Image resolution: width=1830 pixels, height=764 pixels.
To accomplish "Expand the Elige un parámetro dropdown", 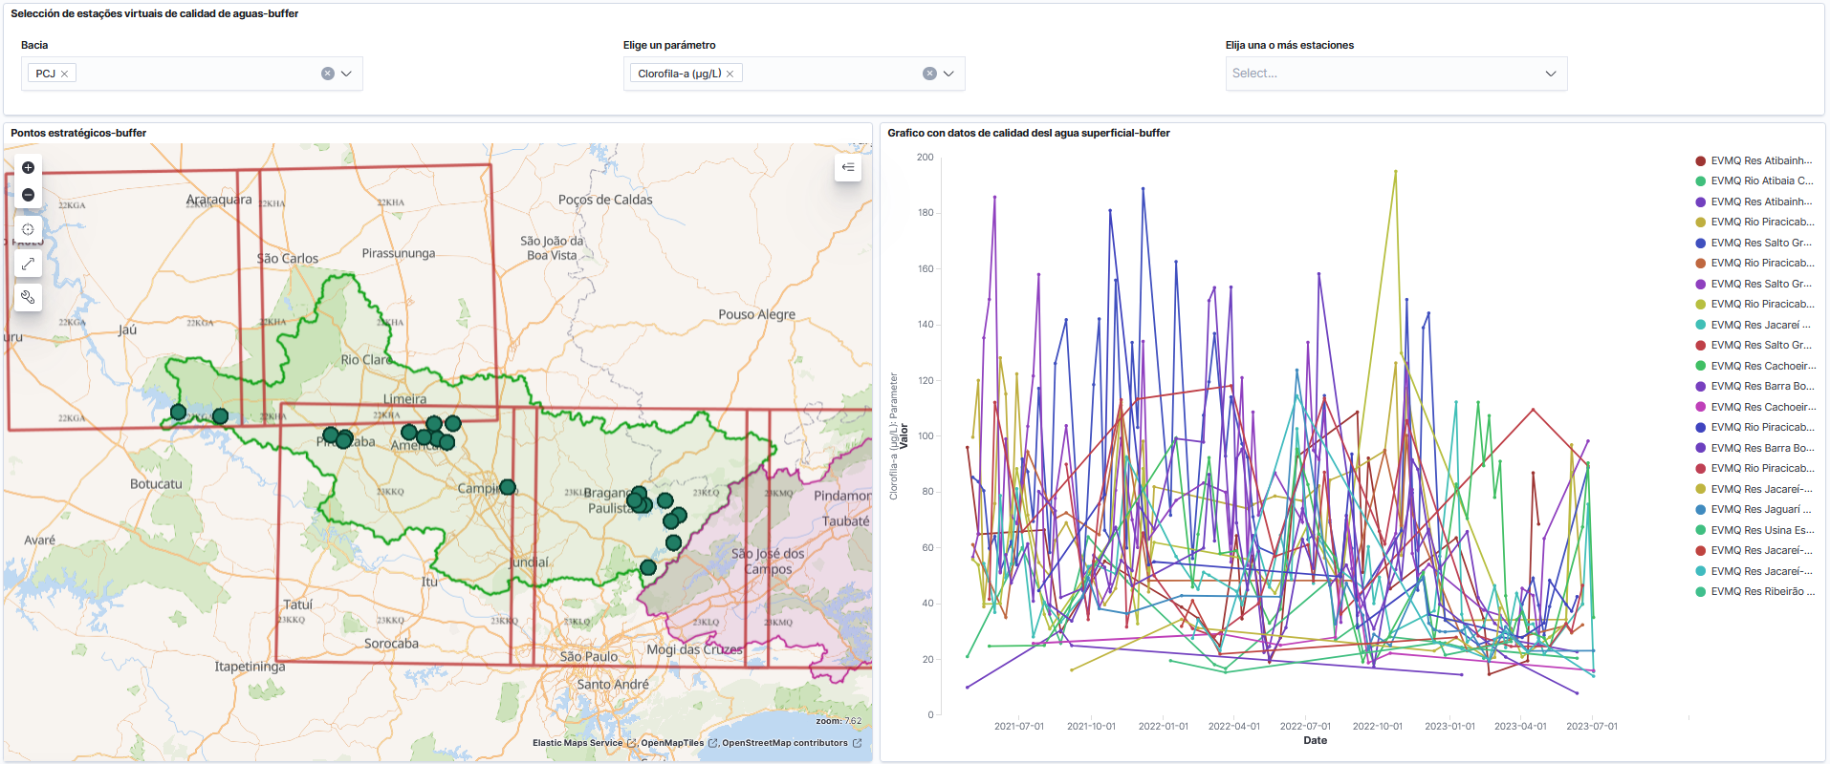I will point(948,74).
